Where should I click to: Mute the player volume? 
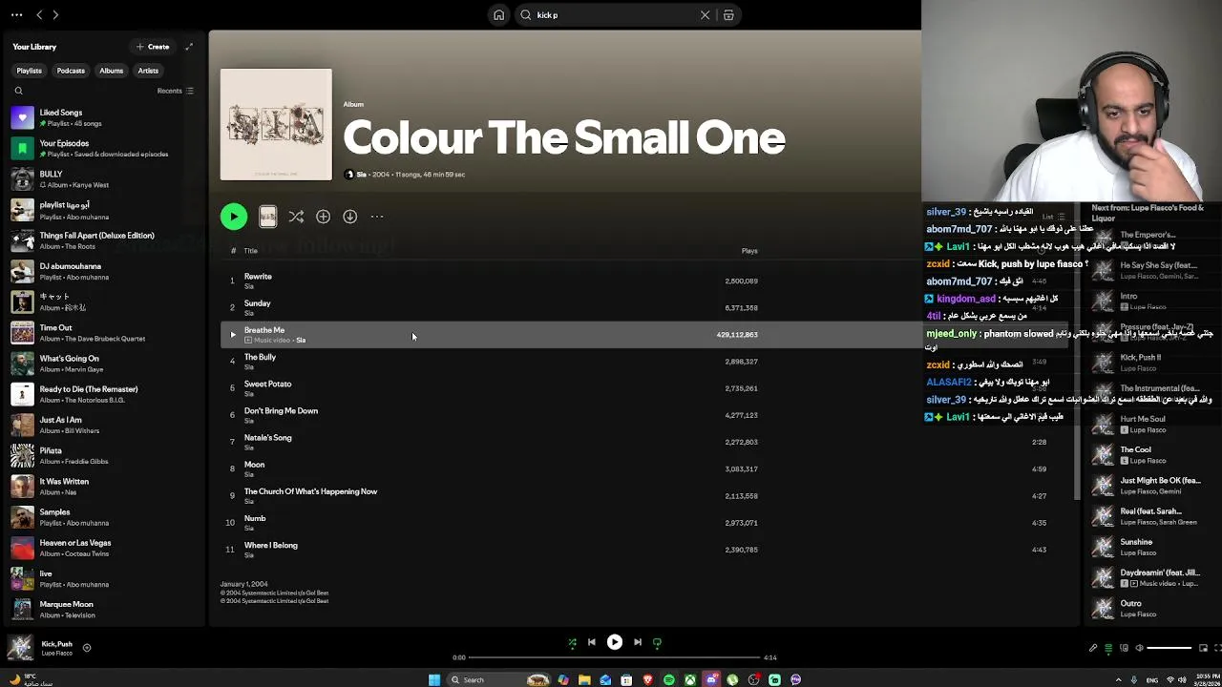(x=1139, y=649)
